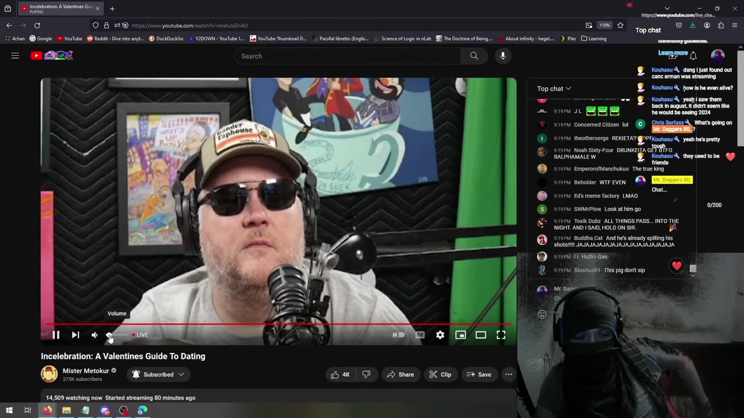Open the YouTube guide hamburger menu
The image size is (744, 418).
(x=15, y=56)
